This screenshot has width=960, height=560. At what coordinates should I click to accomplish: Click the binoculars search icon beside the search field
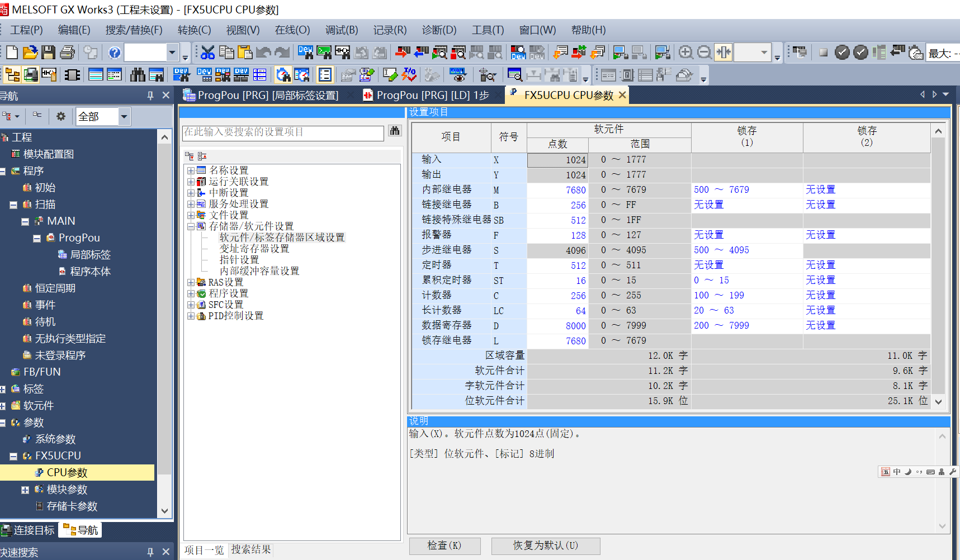pos(395,131)
